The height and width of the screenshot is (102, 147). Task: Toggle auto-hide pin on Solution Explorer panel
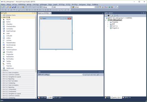[x=143, y=13]
